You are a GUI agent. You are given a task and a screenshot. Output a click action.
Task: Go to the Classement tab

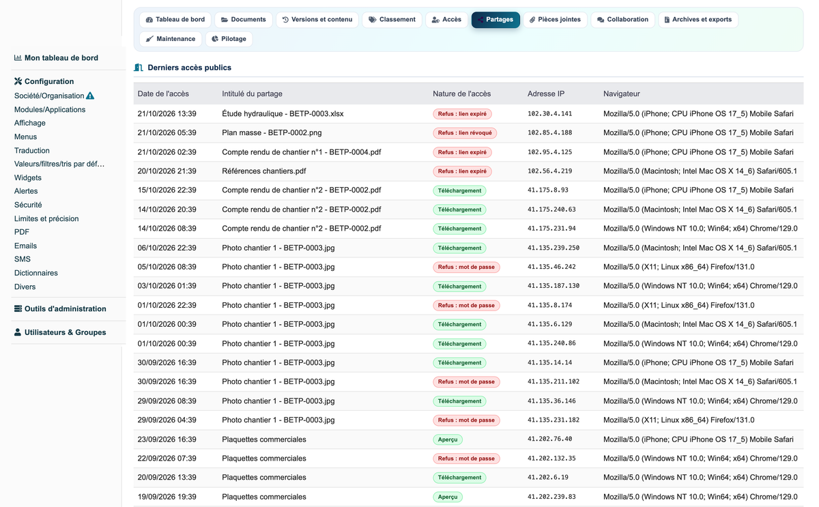click(392, 20)
